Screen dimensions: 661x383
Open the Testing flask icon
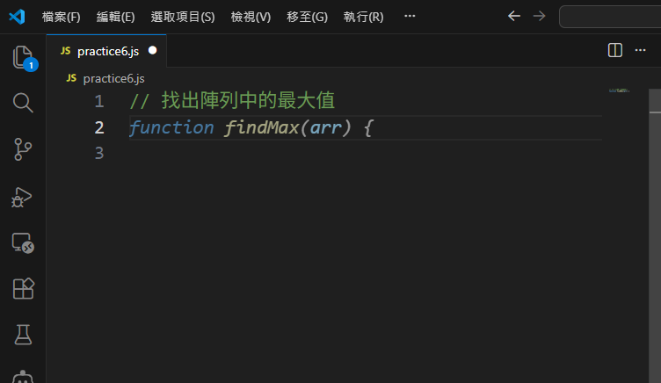click(x=23, y=335)
